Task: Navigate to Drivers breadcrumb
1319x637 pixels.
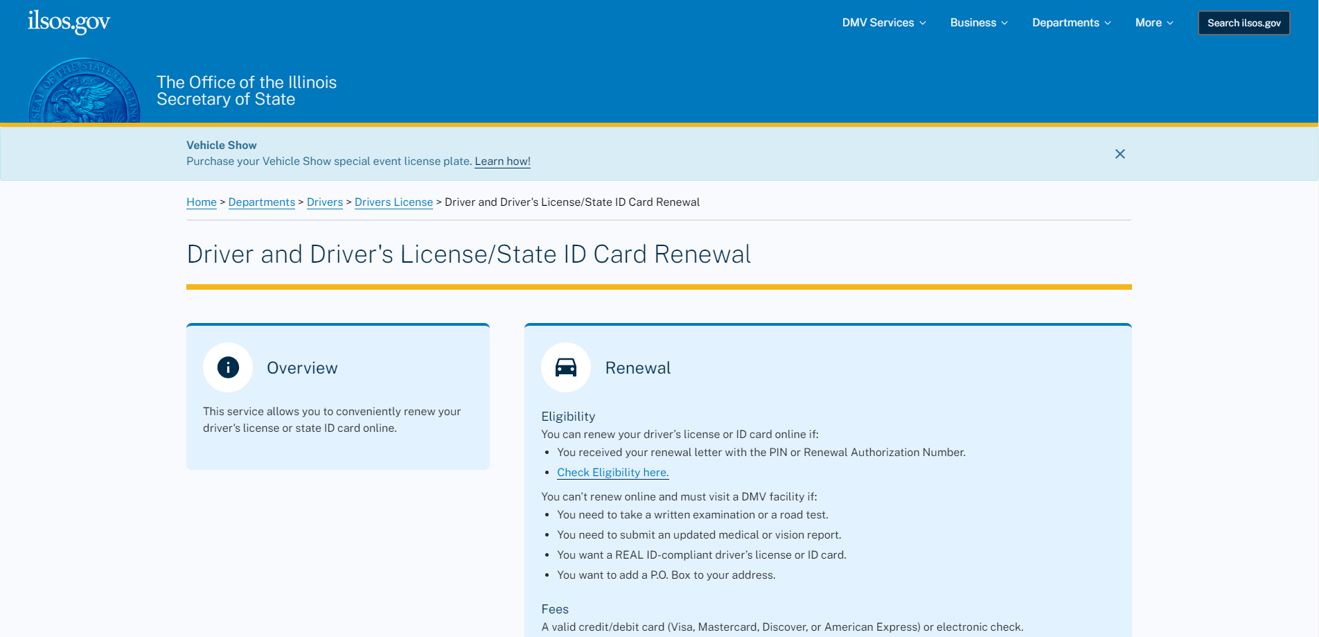Action: [325, 202]
